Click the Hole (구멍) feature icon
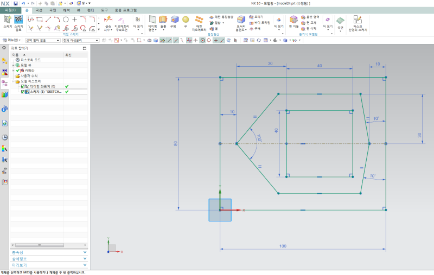Viewport: 434px width, 275px height. 174,20
